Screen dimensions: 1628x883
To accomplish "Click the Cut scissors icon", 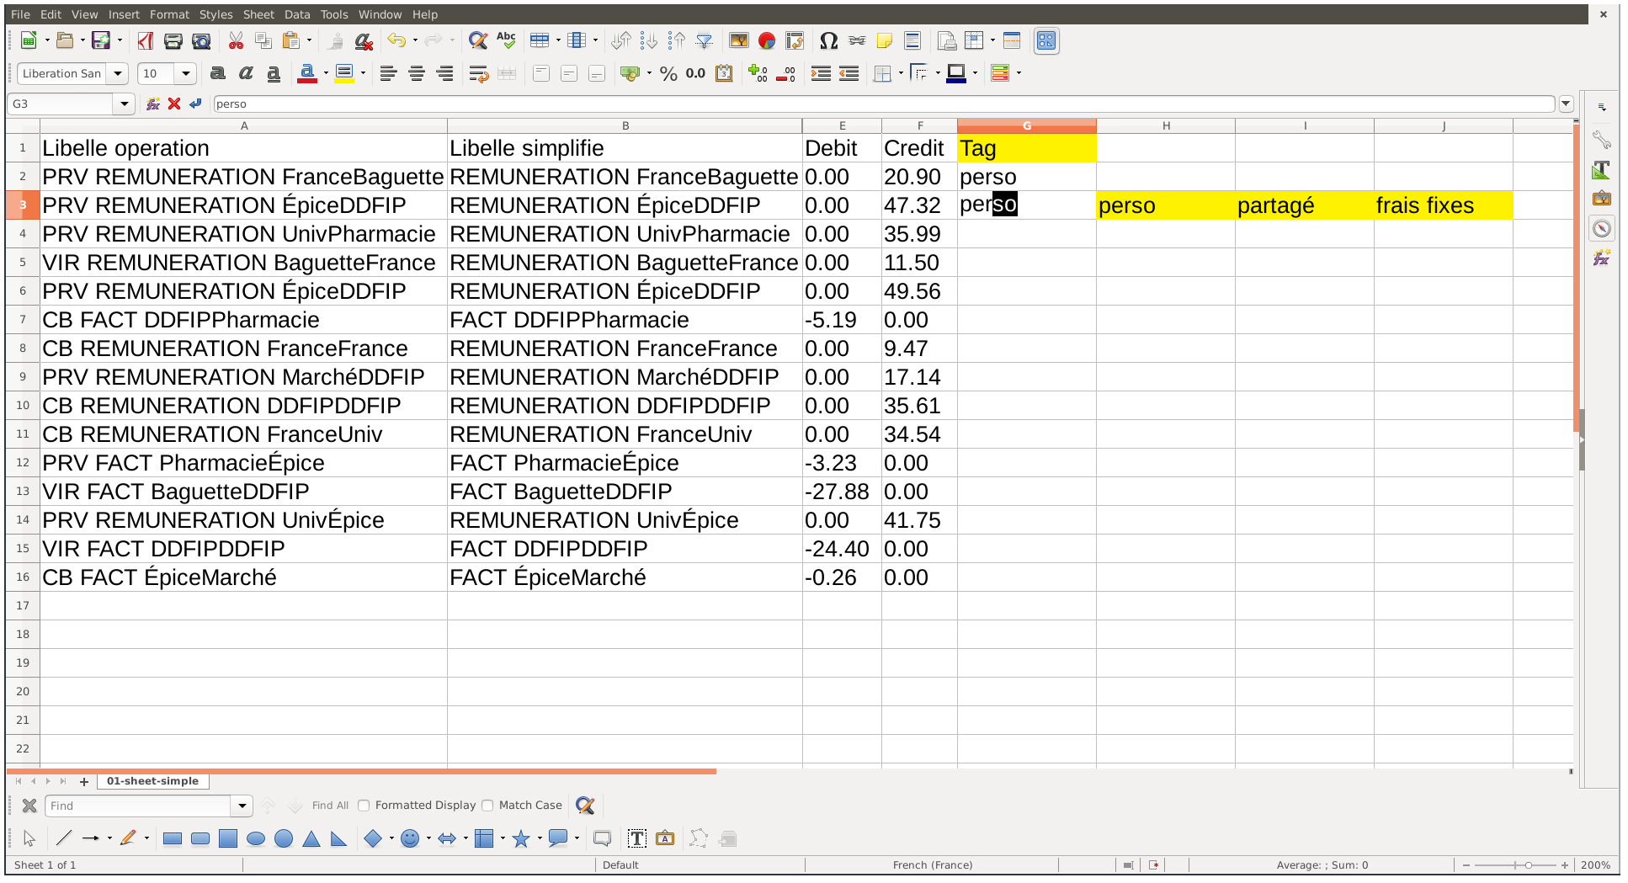I will click(236, 40).
